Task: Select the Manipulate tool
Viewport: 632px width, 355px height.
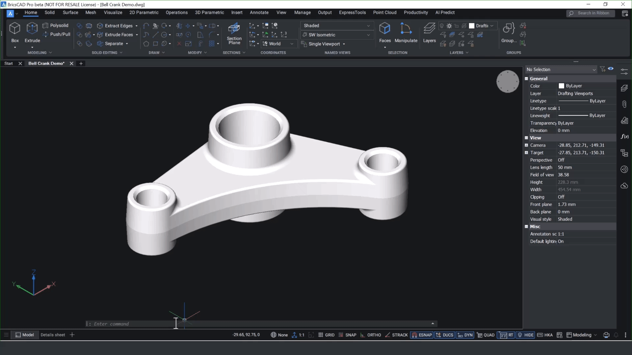Action: coord(406,33)
